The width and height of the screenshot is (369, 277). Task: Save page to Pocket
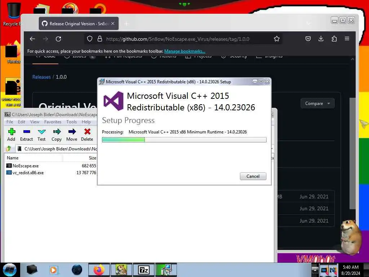308,39
